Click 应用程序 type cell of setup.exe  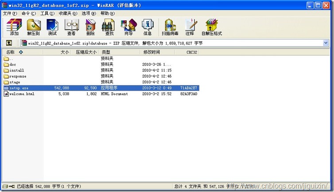109,88
